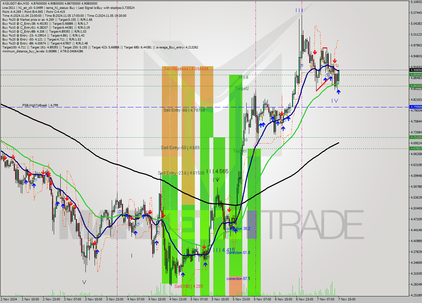Click the 4.37829 price axis value
This screenshot has height=303, width=422.
pos(416,252)
